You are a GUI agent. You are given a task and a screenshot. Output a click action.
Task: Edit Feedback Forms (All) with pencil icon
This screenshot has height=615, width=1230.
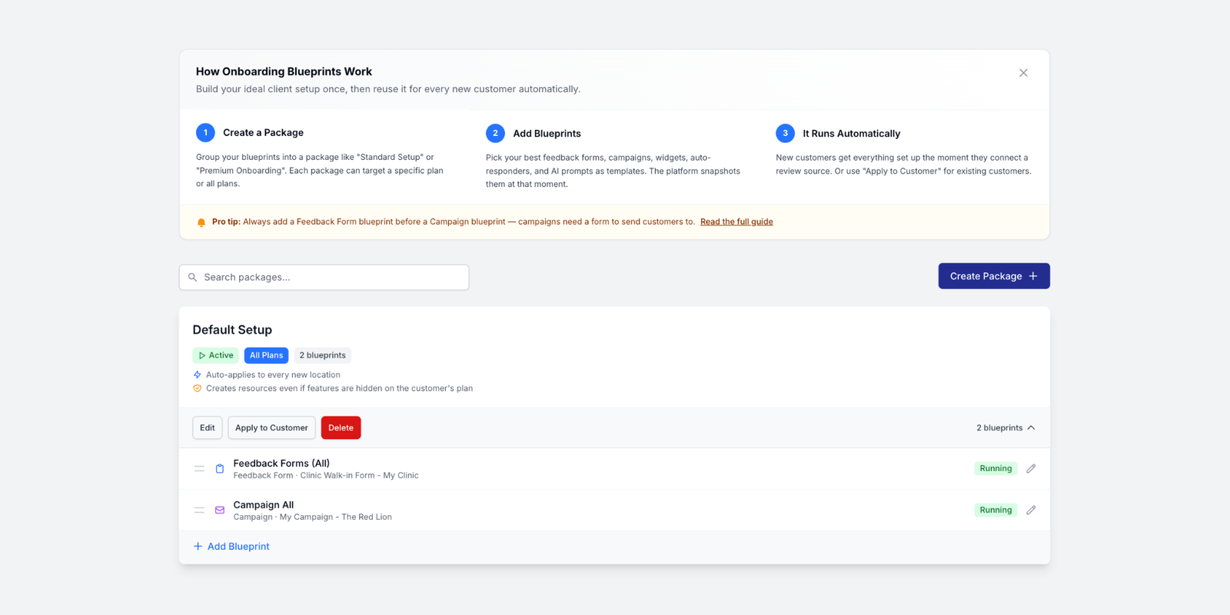(x=1031, y=468)
